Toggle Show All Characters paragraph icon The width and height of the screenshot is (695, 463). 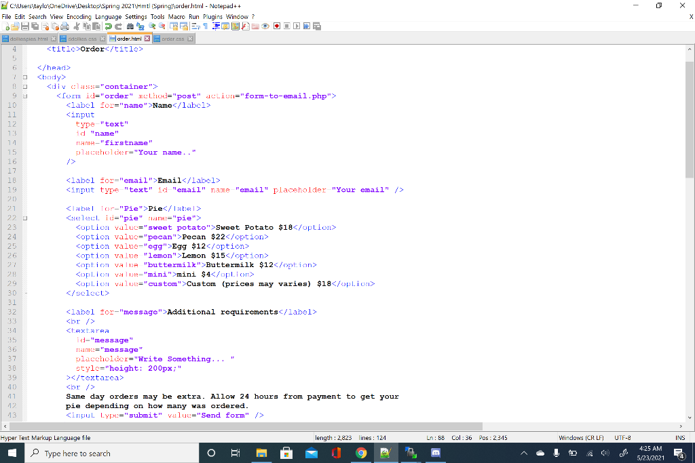[206, 26]
